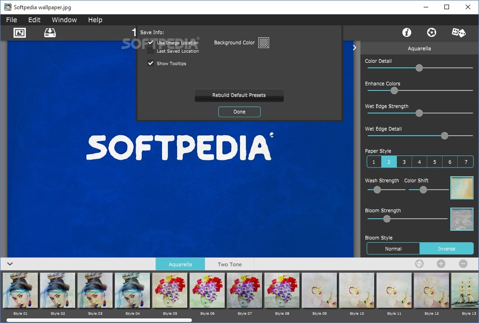Set Bloom Style to Inverse
479x323 pixels.
point(447,249)
